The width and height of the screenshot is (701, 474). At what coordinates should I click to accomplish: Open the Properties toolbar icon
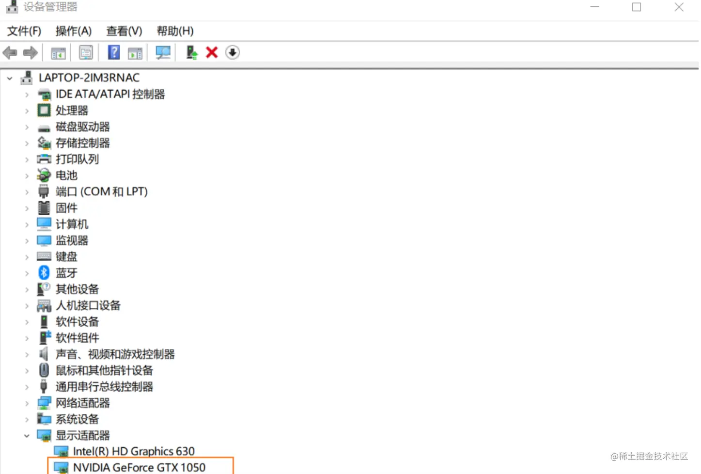pyautogui.click(x=86, y=52)
